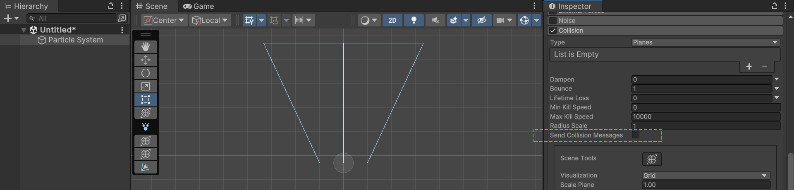Image resolution: width=794 pixels, height=190 pixels.
Task: Click the tools overlay drag handle
Action: click(x=146, y=34)
